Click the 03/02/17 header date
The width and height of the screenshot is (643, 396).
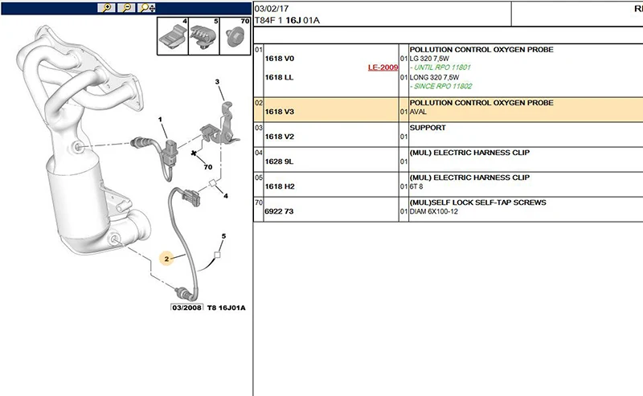[271, 9]
